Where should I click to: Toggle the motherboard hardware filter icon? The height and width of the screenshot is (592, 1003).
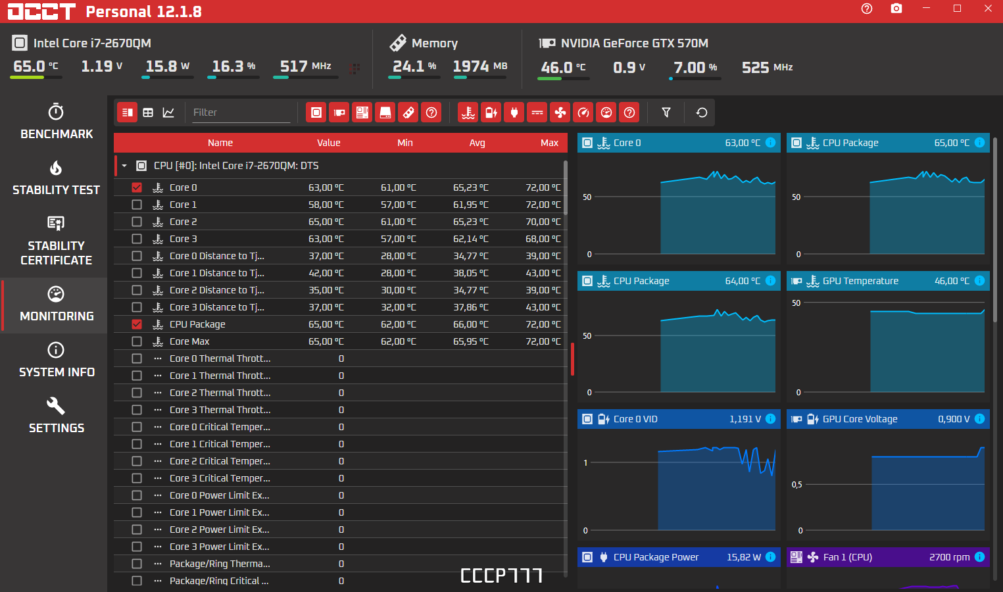pyautogui.click(x=362, y=112)
